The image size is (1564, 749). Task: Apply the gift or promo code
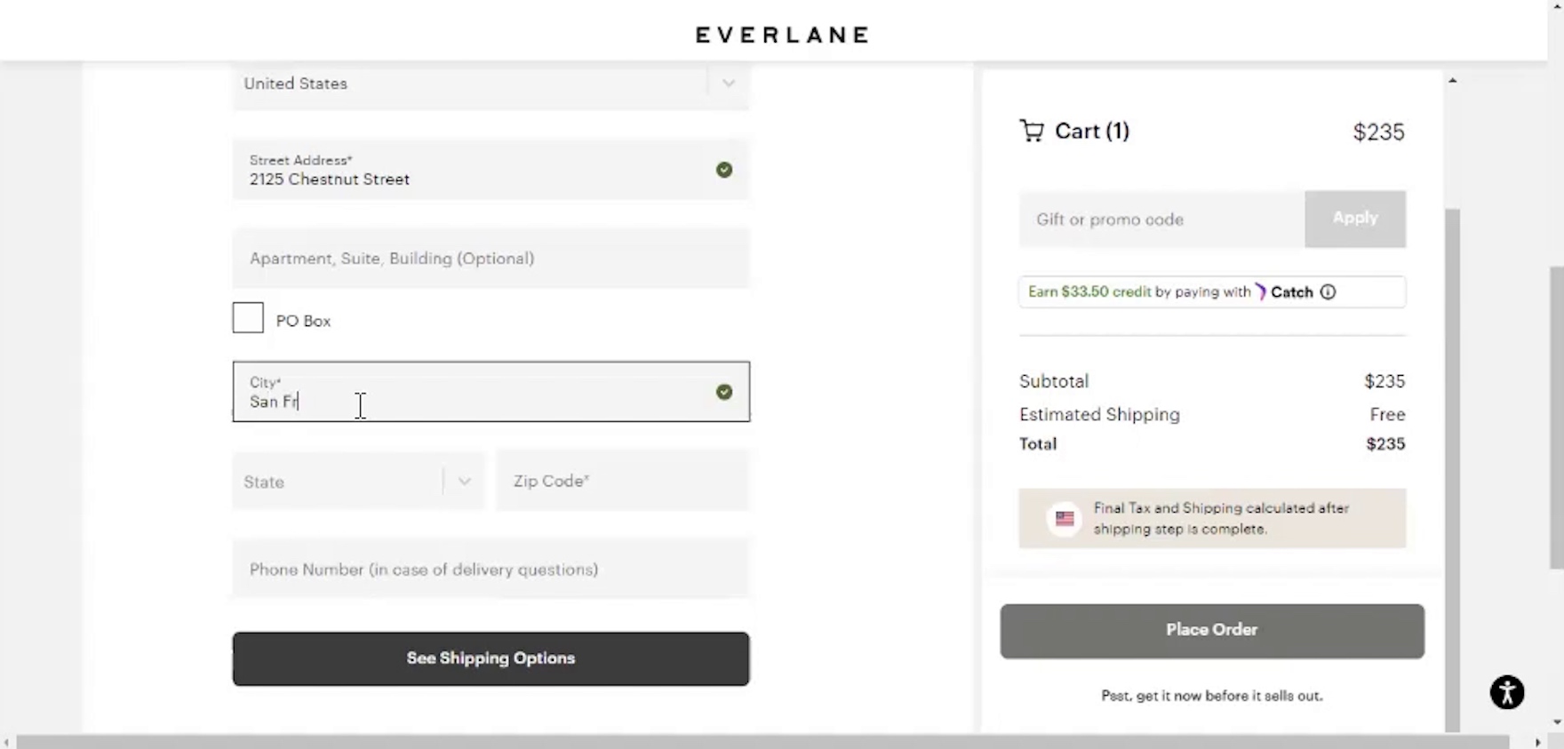coord(1354,219)
